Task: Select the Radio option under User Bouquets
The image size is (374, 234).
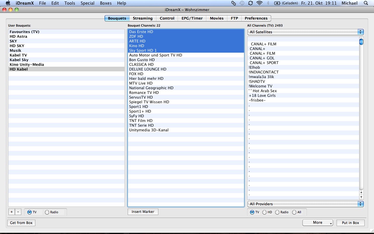Action: pos(47,212)
